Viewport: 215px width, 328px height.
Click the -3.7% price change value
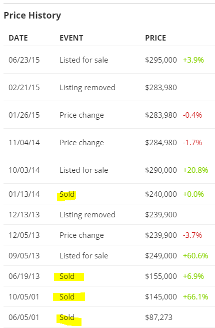click(x=192, y=235)
